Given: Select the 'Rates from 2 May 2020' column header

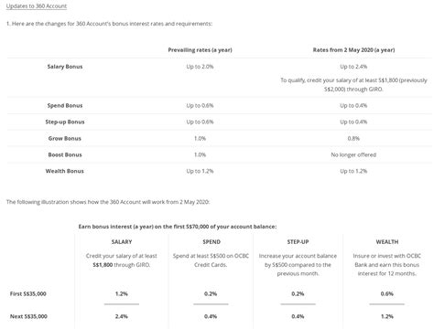Looking at the screenshot, I should tap(353, 50).
